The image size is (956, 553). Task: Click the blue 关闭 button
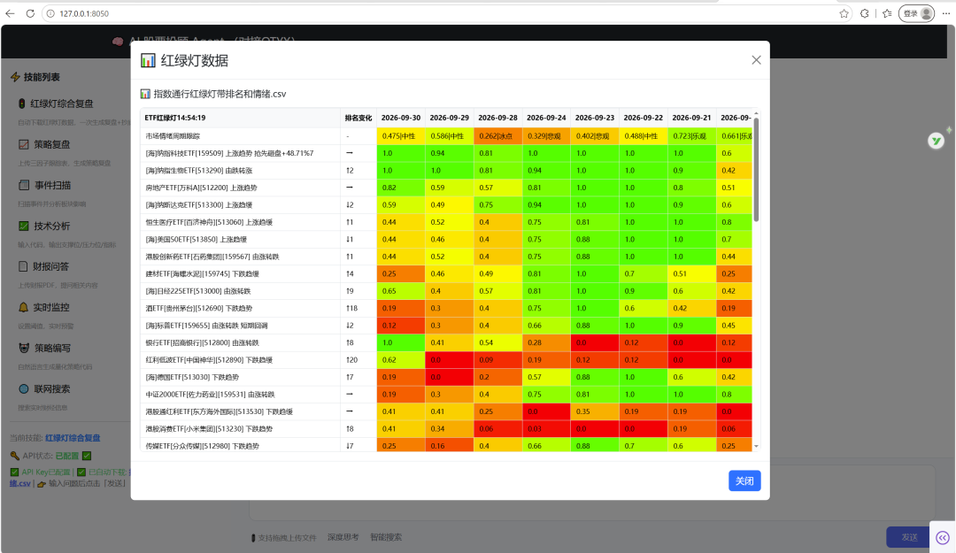point(744,481)
